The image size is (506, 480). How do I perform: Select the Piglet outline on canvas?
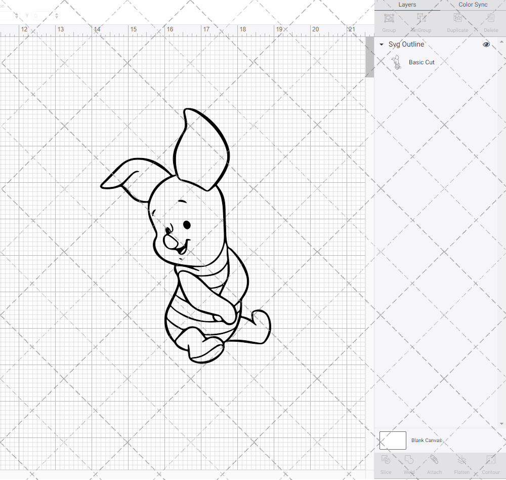(186, 236)
